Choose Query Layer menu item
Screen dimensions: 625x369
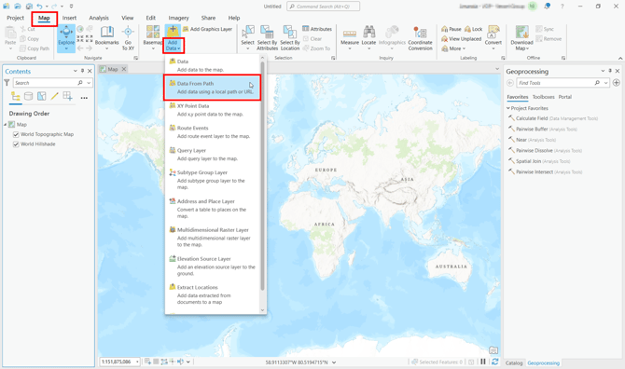pyautogui.click(x=213, y=155)
